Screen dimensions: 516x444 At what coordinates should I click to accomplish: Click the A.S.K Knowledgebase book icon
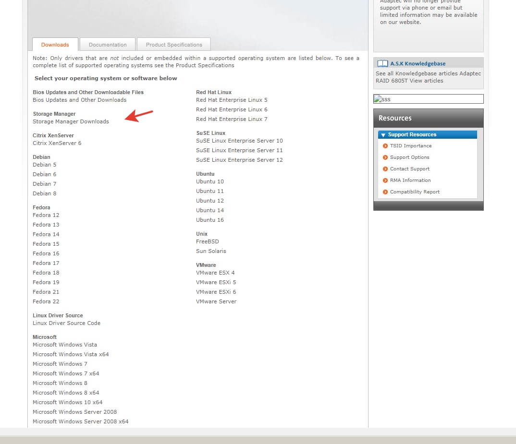pos(382,63)
